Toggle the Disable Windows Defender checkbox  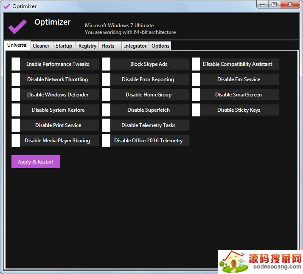click(x=16, y=95)
